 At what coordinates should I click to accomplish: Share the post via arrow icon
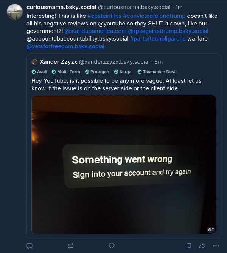[x=202, y=246]
